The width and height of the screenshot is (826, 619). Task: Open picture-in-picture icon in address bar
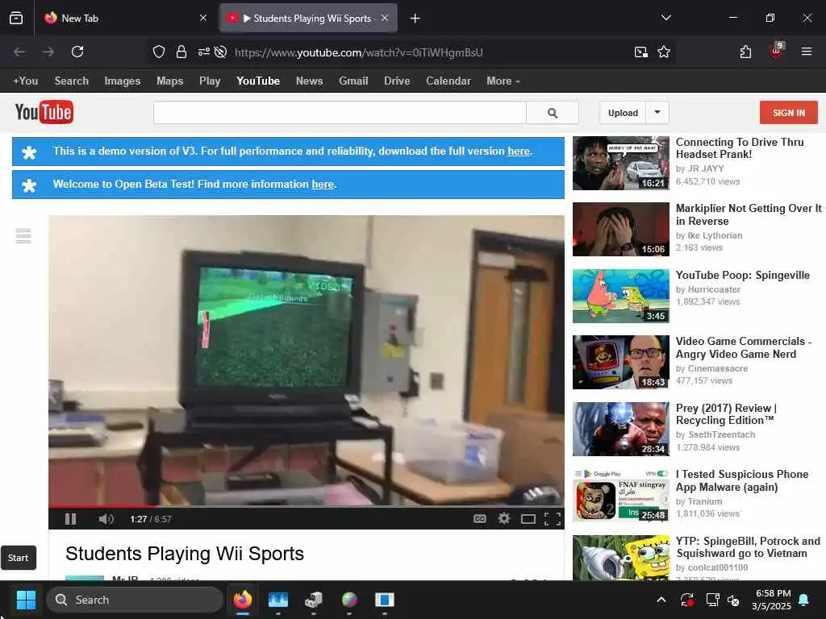click(x=641, y=52)
